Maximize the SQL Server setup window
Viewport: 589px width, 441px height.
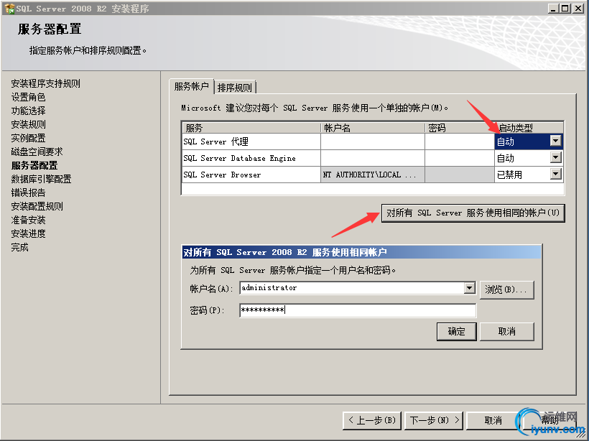(x=565, y=9)
